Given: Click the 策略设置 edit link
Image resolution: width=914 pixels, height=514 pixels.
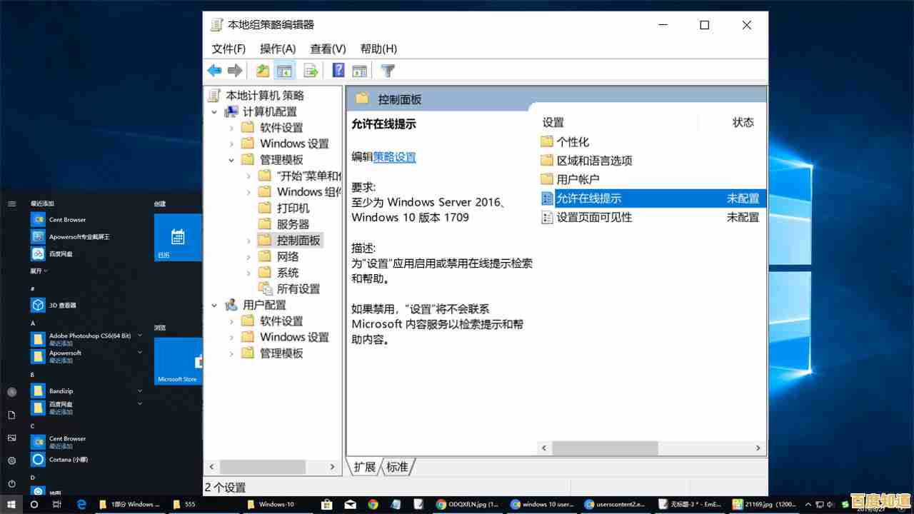Looking at the screenshot, I should coord(394,156).
